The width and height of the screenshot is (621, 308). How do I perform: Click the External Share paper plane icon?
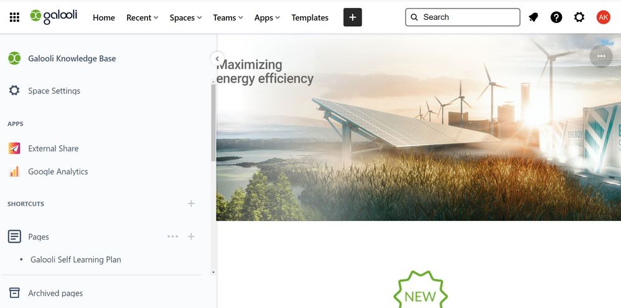14,149
